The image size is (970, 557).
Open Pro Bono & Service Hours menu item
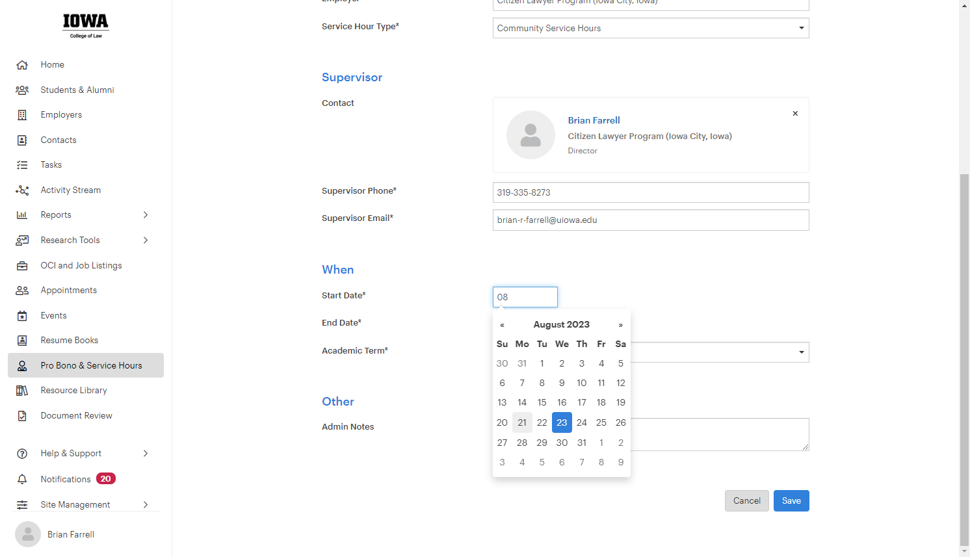click(x=86, y=365)
